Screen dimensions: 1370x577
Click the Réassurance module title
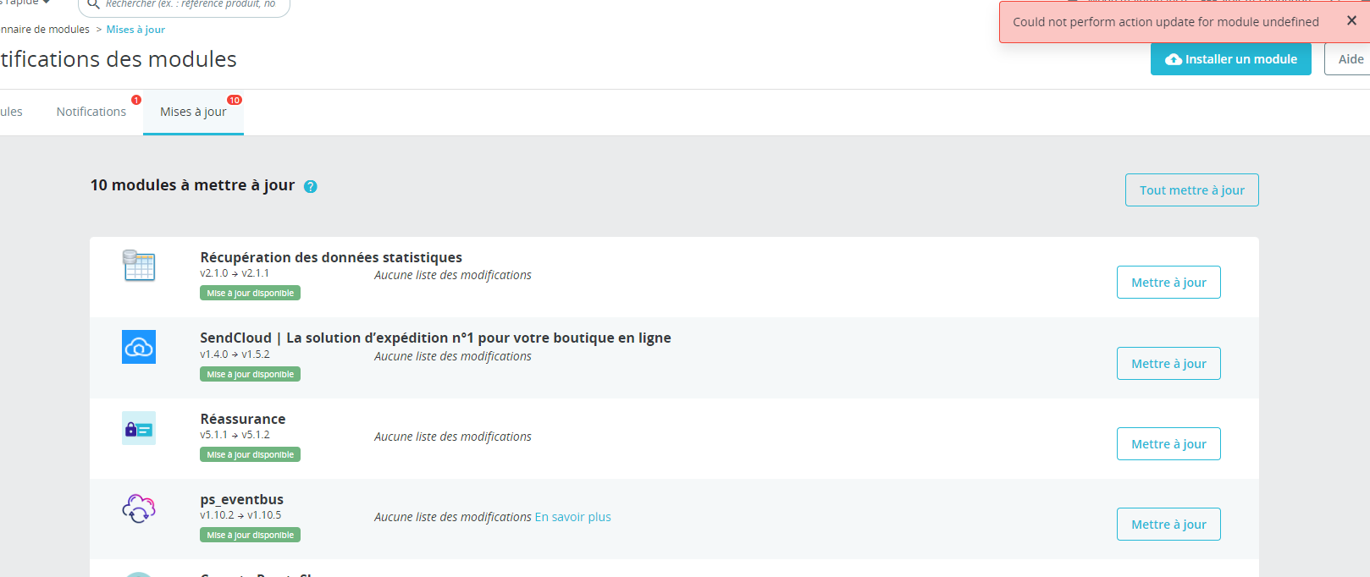243,419
